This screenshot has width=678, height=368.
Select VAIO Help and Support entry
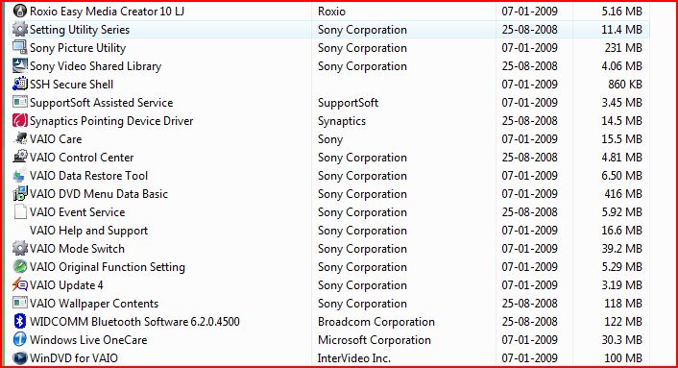88,231
